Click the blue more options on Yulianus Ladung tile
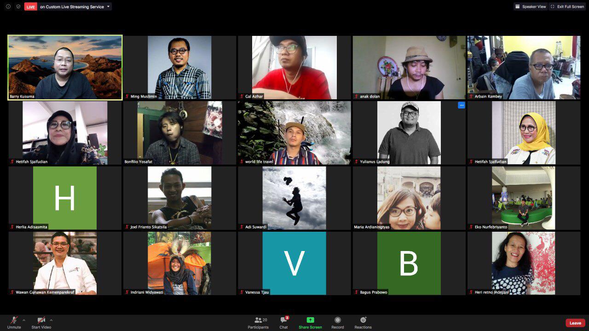Viewport: 589px width, 331px height. point(461,105)
